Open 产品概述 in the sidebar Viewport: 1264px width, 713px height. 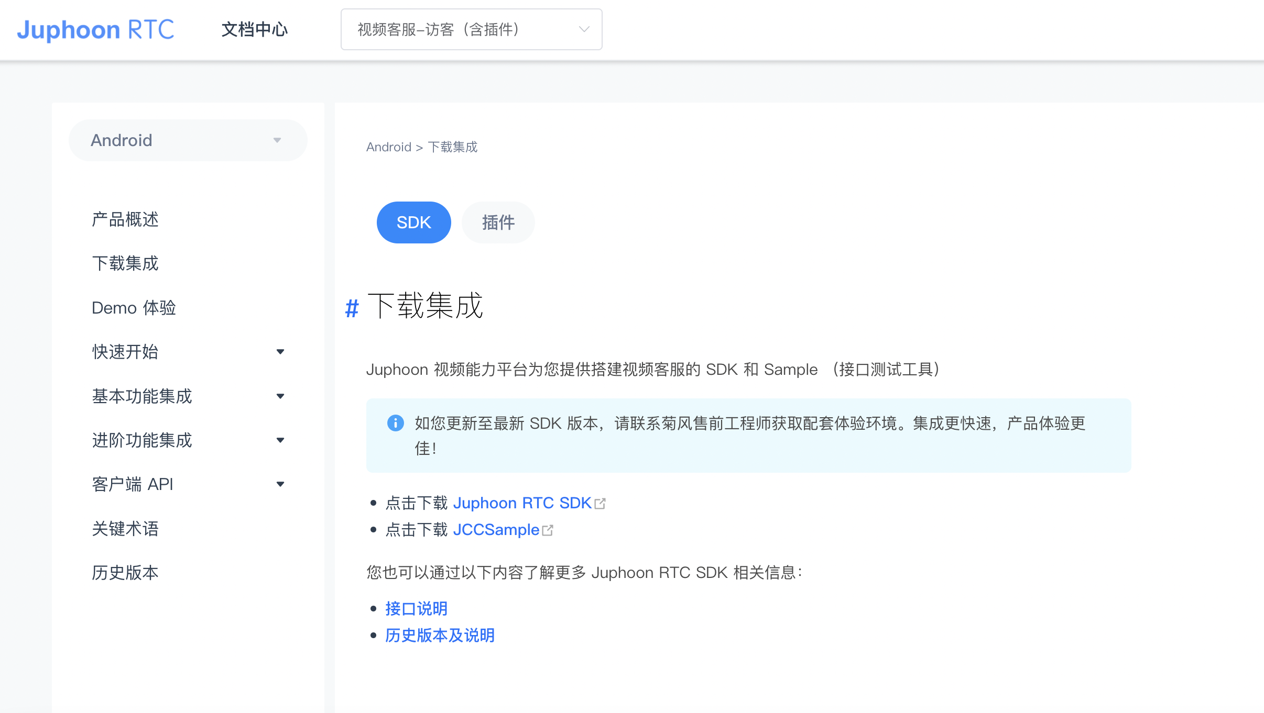(x=125, y=219)
